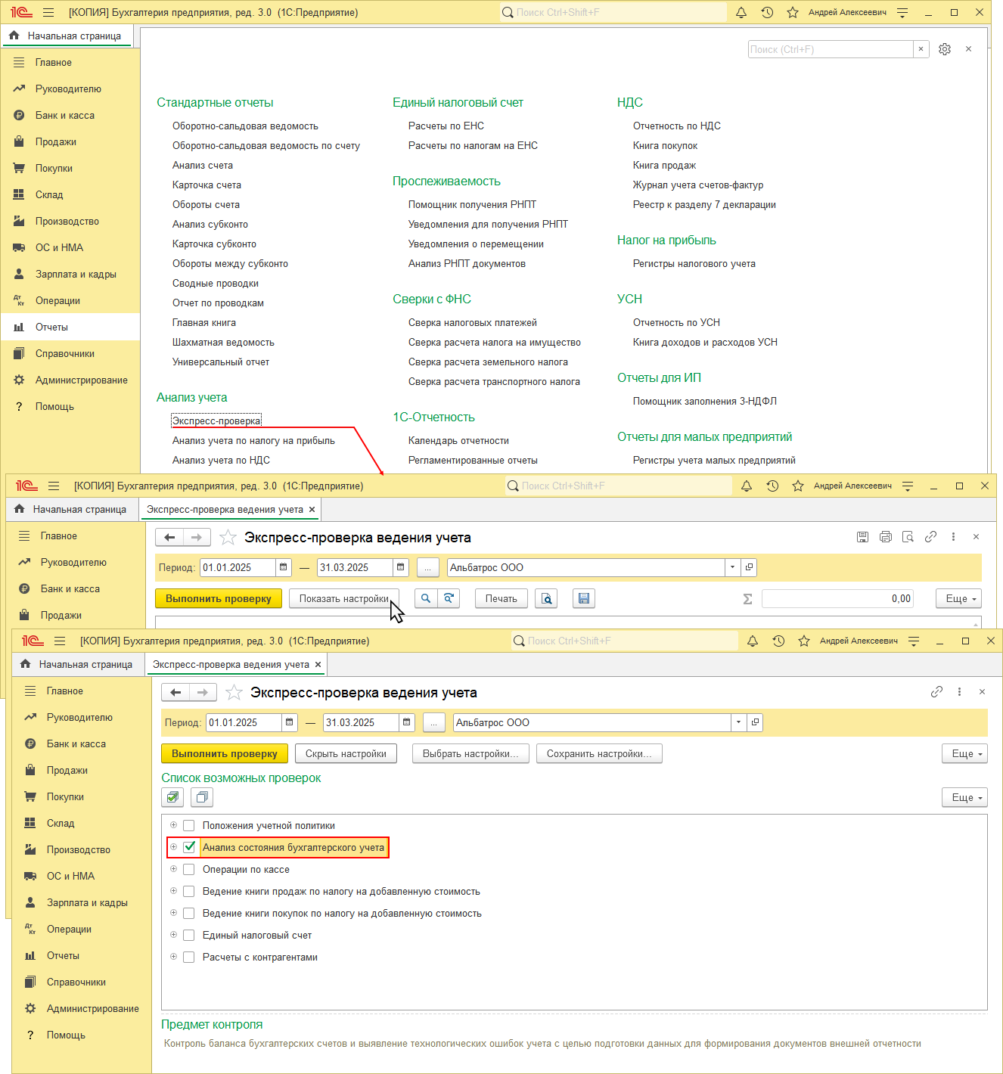Go back with arrow in the middle window
The width and height of the screenshot is (1003, 1074).
[169, 537]
